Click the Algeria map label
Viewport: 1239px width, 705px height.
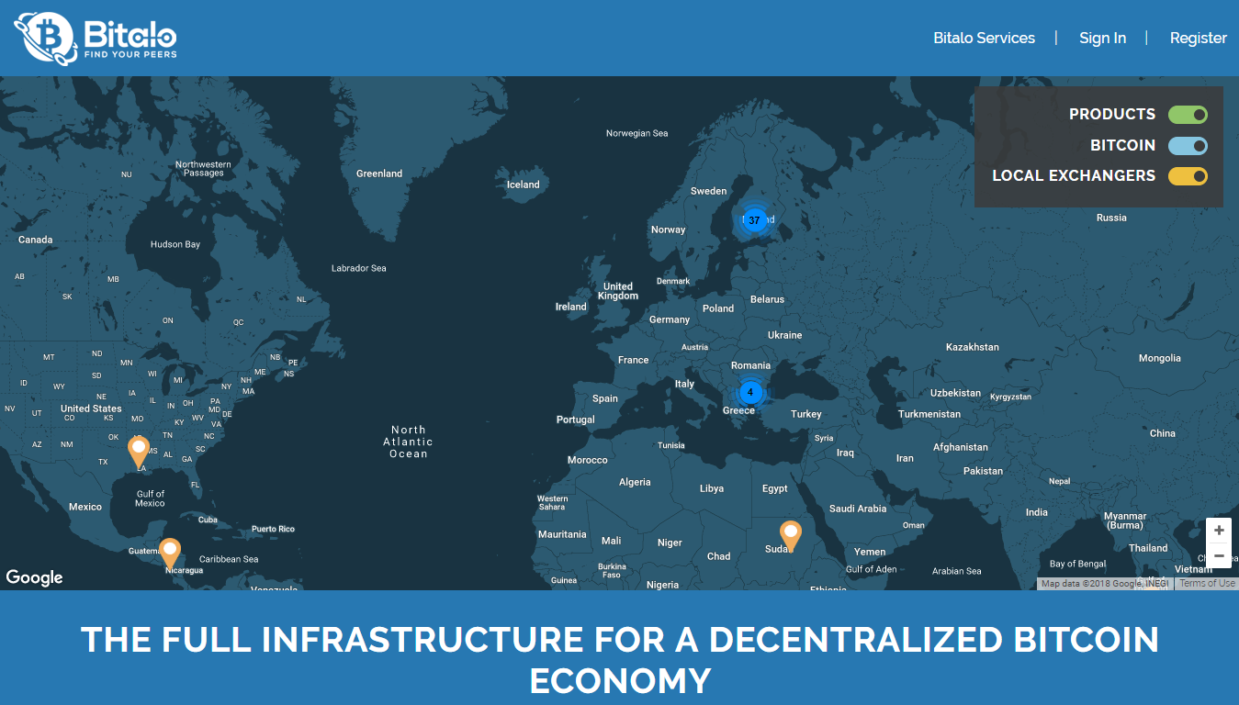[x=635, y=482]
